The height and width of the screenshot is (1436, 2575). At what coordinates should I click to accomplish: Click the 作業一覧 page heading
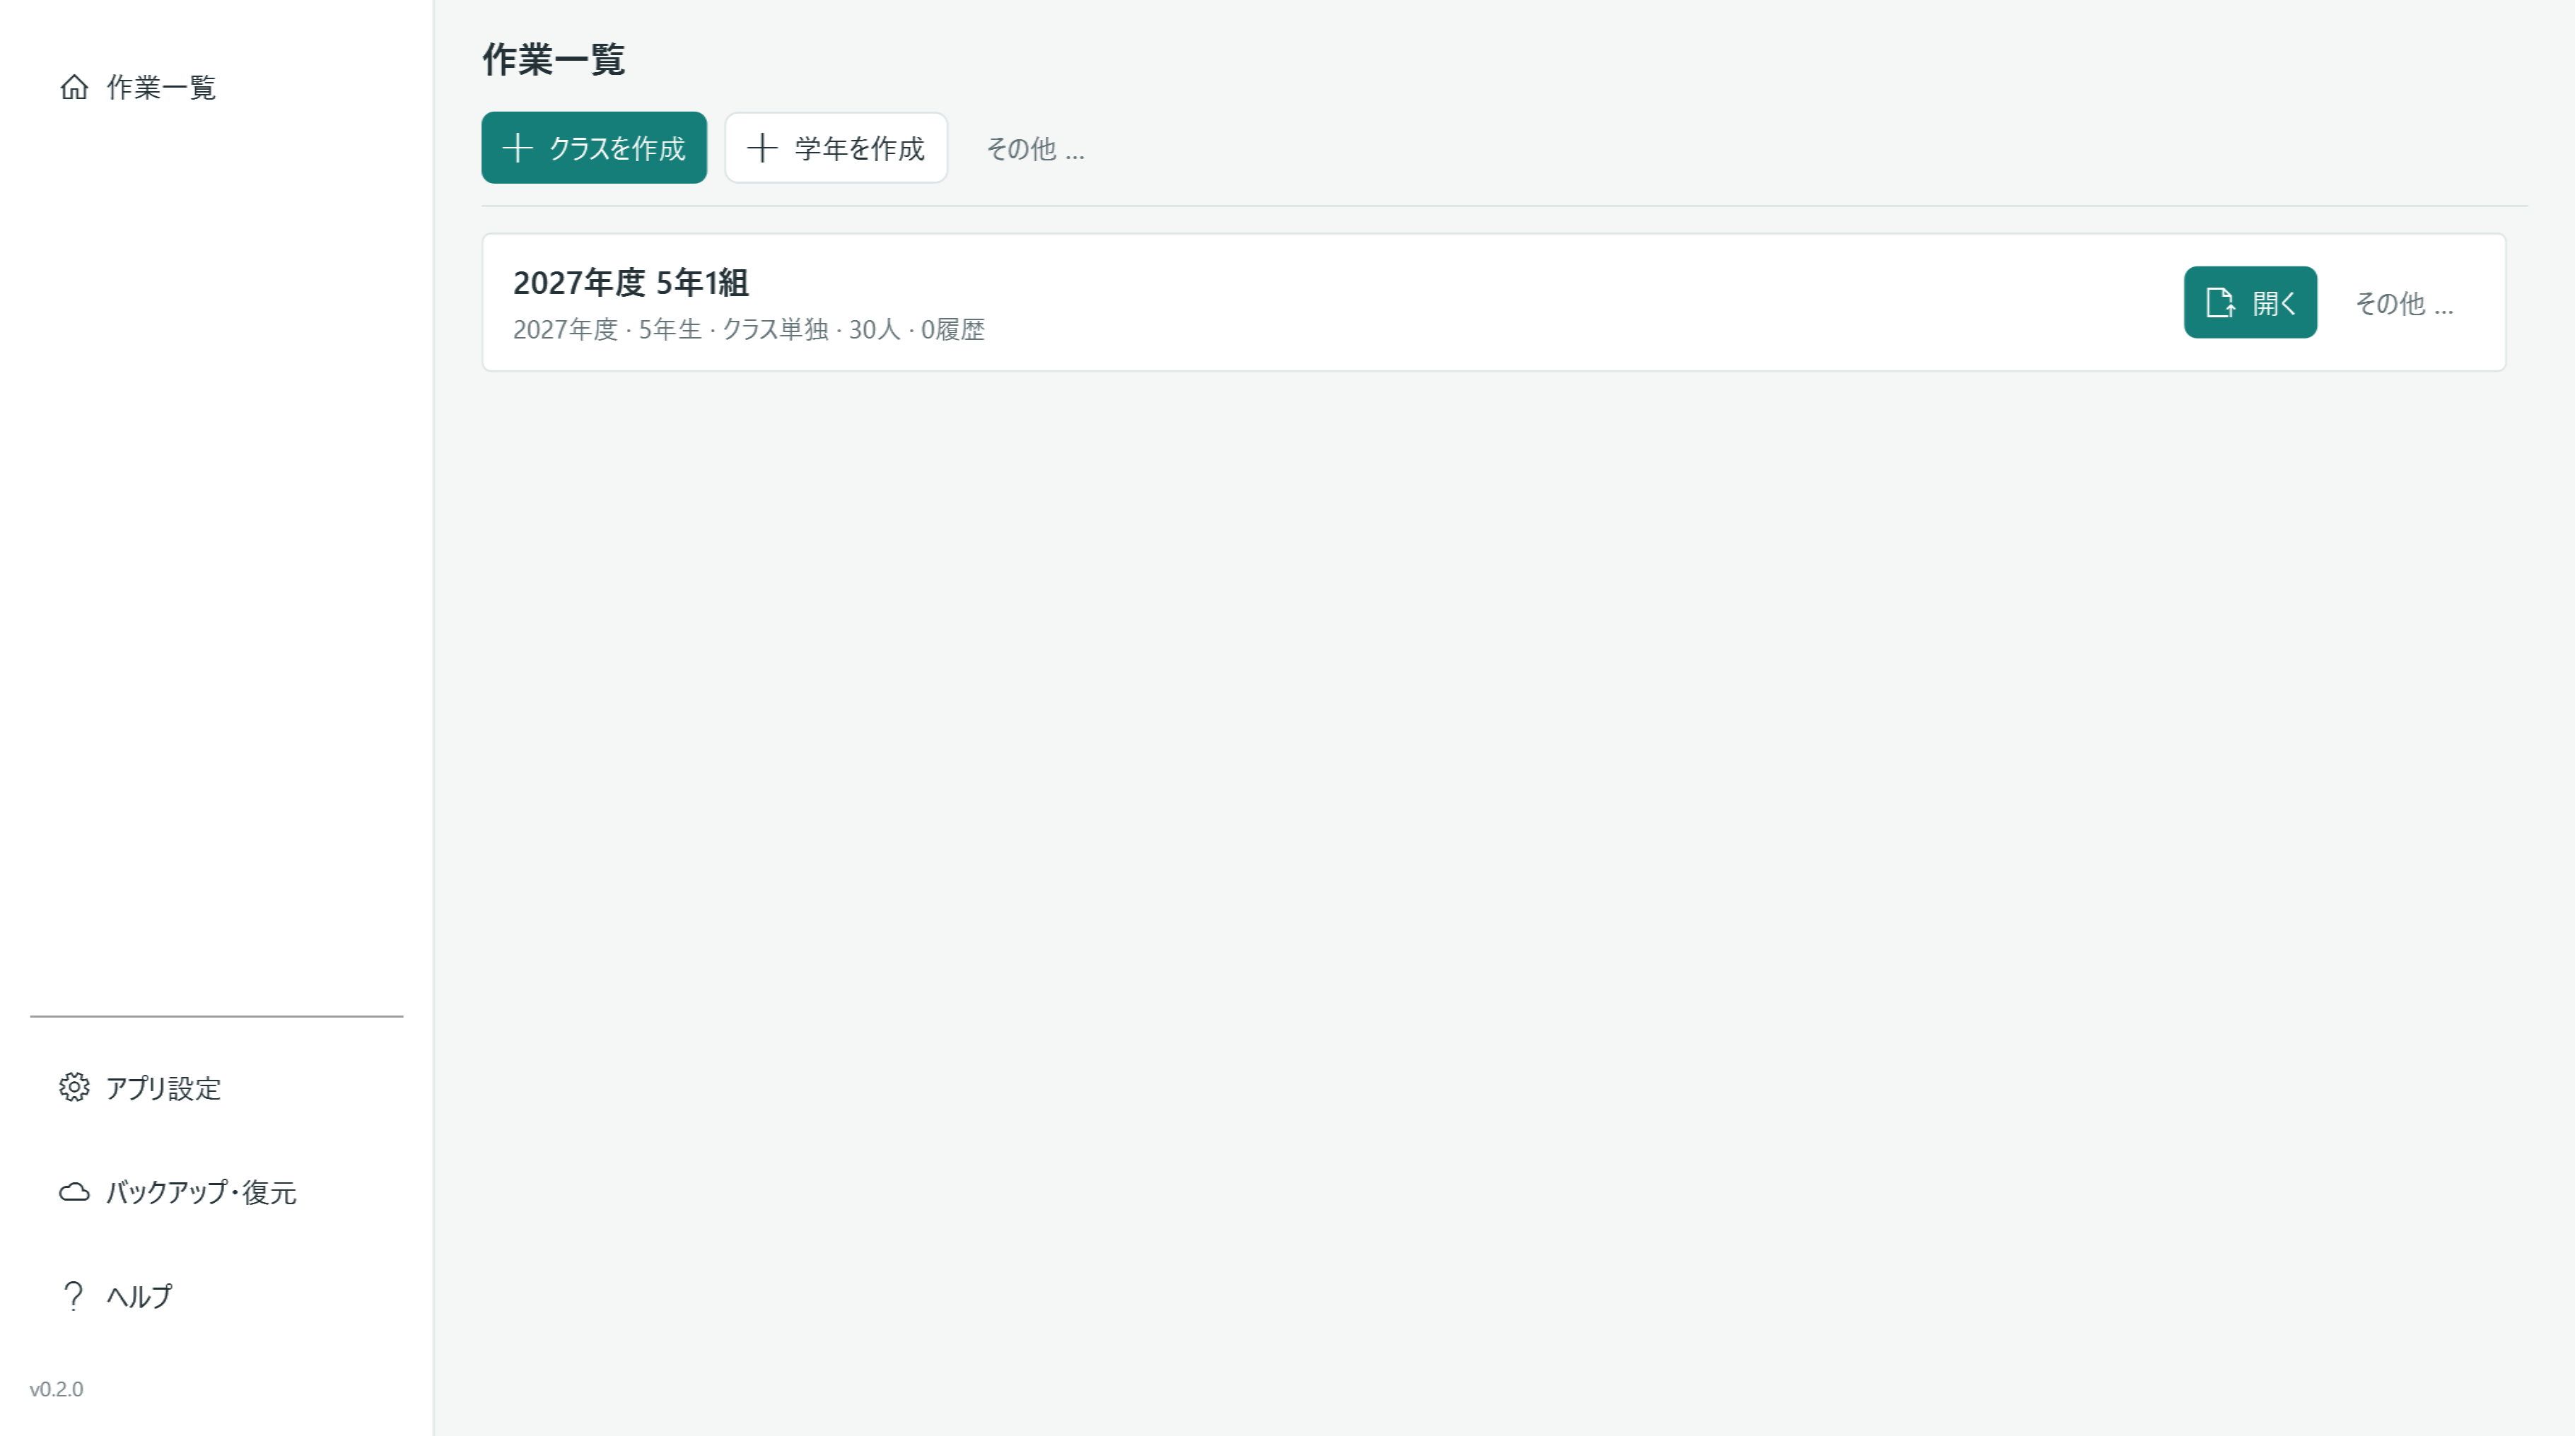point(554,59)
